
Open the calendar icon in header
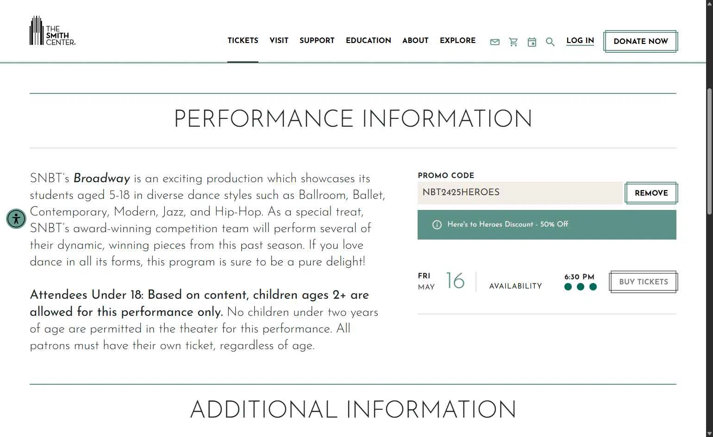coord(532,42)
